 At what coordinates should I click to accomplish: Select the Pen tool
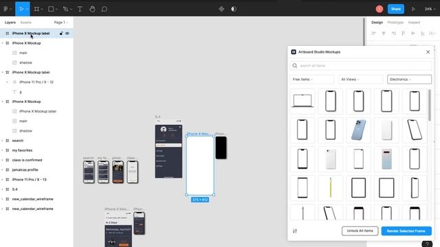point(66,9)
